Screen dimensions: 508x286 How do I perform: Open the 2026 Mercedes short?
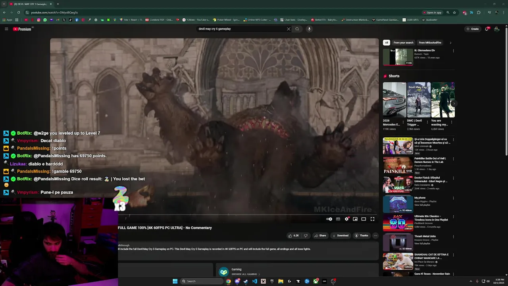pos(394,100)
